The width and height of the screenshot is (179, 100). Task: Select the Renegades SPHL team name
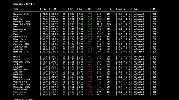(x=22, y=22)
